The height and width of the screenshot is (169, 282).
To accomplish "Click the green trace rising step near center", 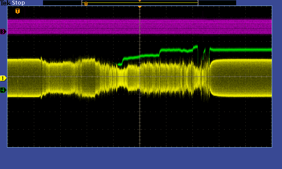I will [123, 60].
